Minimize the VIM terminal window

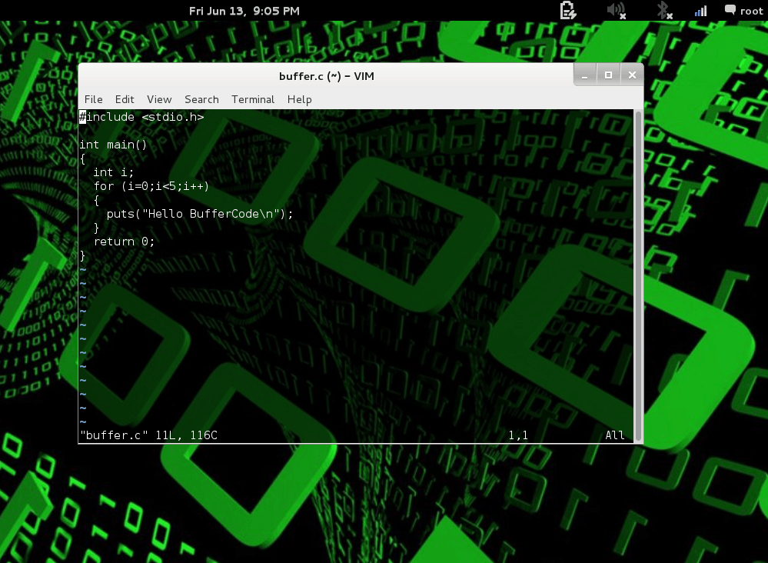tap(585, 75)
